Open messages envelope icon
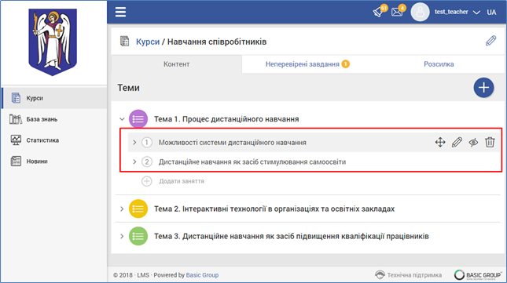Viewport: 507px width, 283px height. click(x=397, y=12)
